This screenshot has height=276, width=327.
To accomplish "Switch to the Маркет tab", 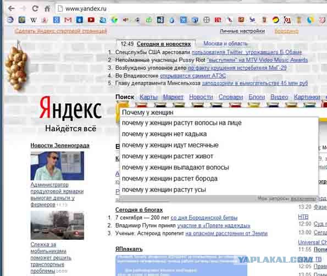I will coord(173,97).
